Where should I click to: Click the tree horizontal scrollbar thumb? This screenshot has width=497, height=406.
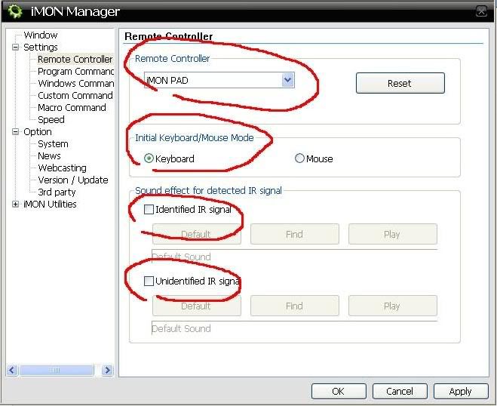pos(56,370)
